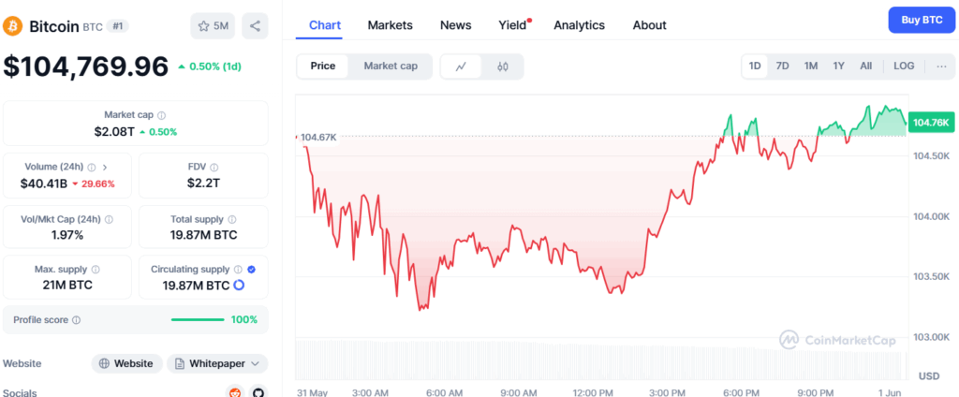
Task: Click the $2.2T FDV value
Action: 203,183
